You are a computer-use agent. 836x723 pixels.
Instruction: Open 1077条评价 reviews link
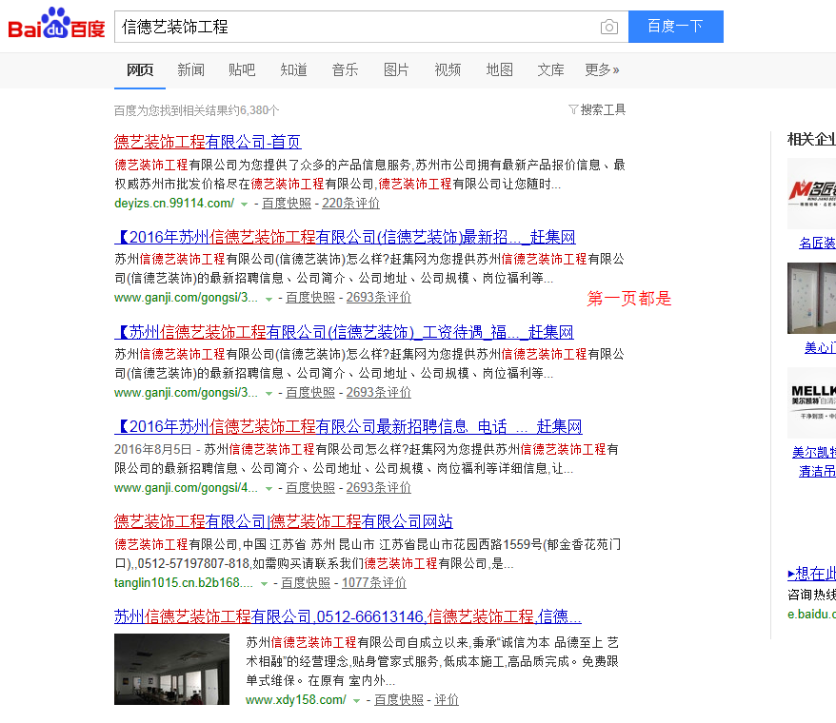[374, 583]
